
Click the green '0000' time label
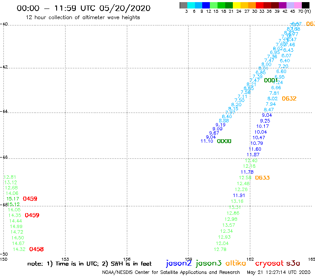pyautogui.click(x=224, y=141)
